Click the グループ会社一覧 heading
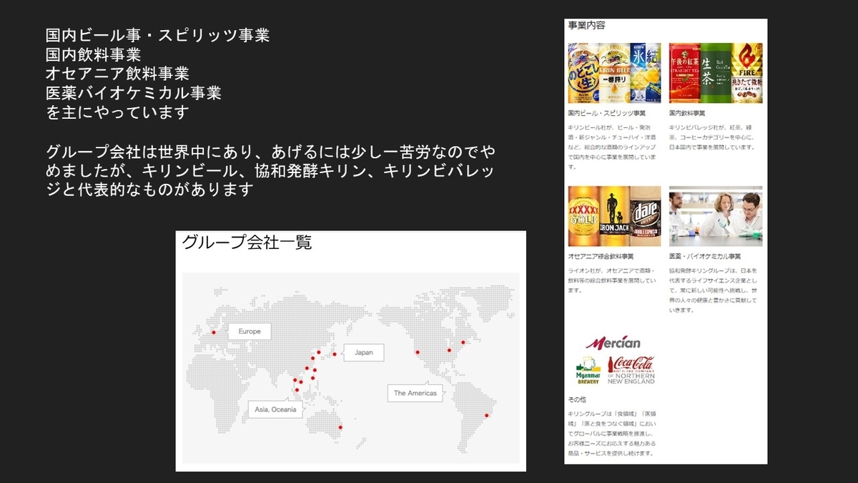 click(247, 243)
